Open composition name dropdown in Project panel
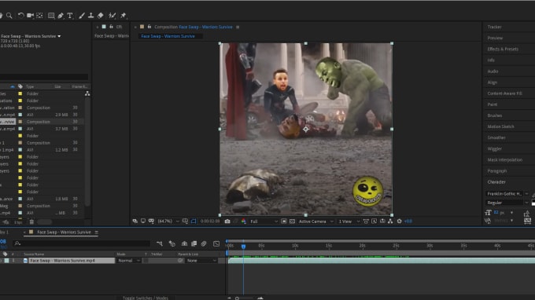Screen dimensions: 535x300 pyautogui.click(x=59, y=36)
